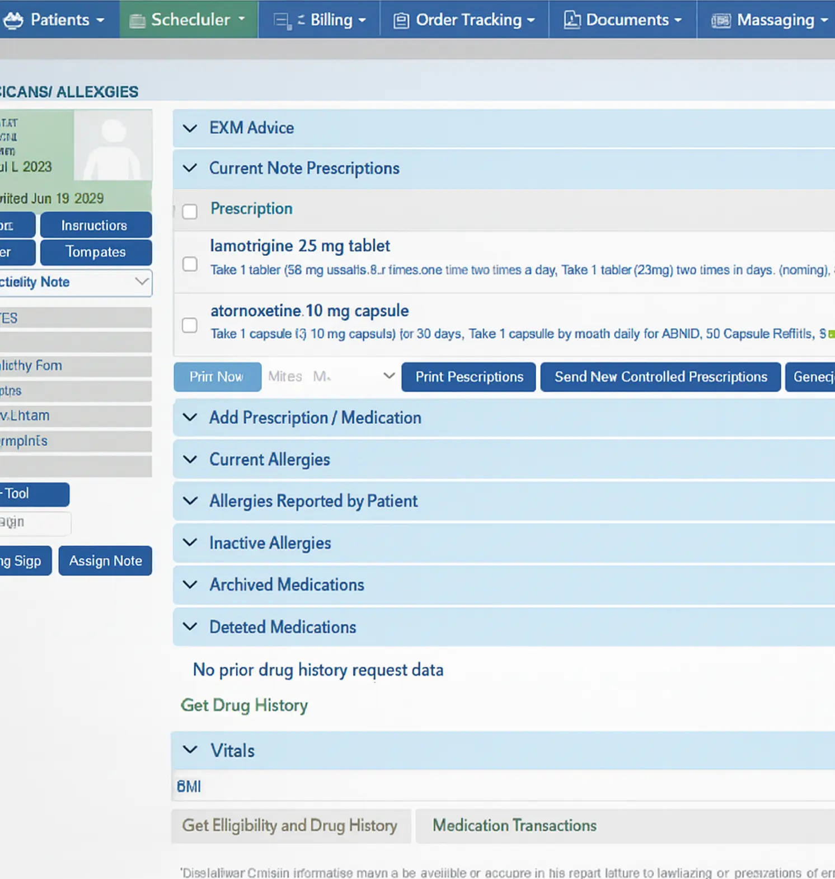Check the lamotrigine 25 mg tablet checkbox
Image resolution: width=835 pixels, height=879 pixels.
pos(190,264)
